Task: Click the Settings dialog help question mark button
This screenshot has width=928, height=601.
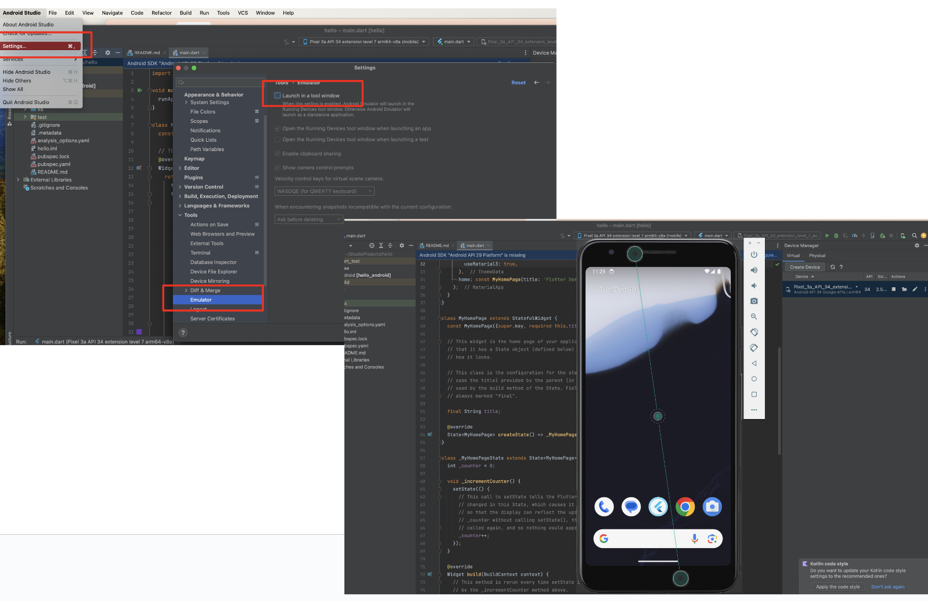Action: tap(183, 332)
